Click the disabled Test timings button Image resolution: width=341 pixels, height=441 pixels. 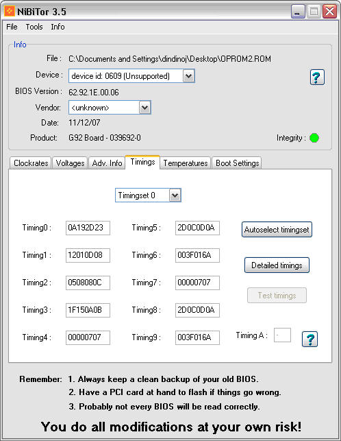click(x=277, y=296)
